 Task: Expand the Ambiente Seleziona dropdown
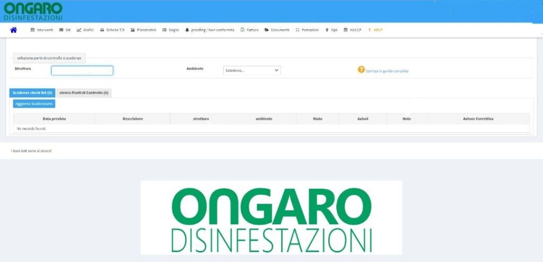click(252, 70)
